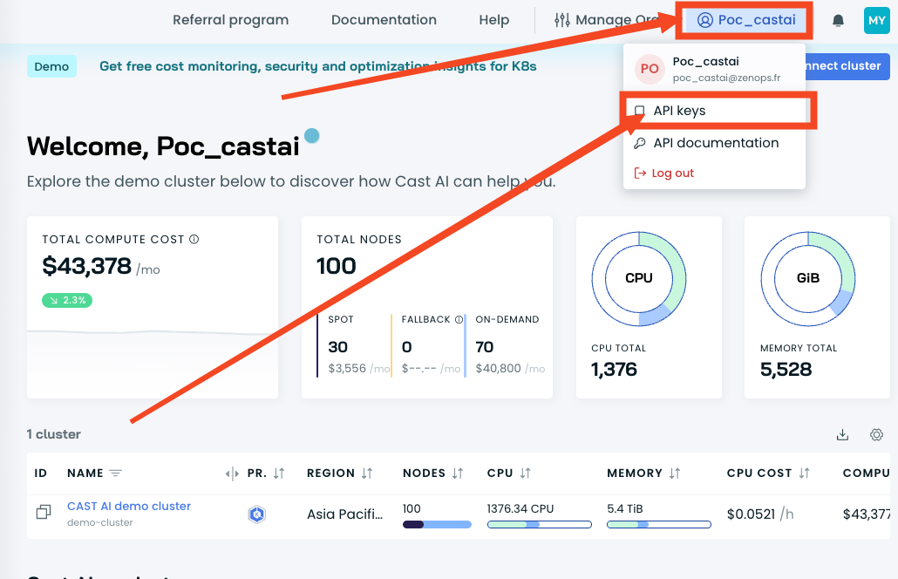Open the Poc_castai account dropdown
The height and width of the screenshot is (579, 898).
[x=746, y=20]
